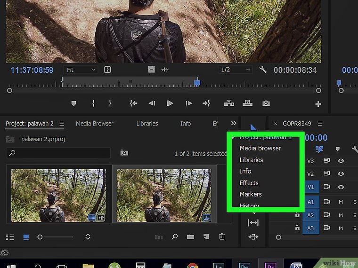
Task: Open monitor settings wrench icon
Action: coord(263,70)
